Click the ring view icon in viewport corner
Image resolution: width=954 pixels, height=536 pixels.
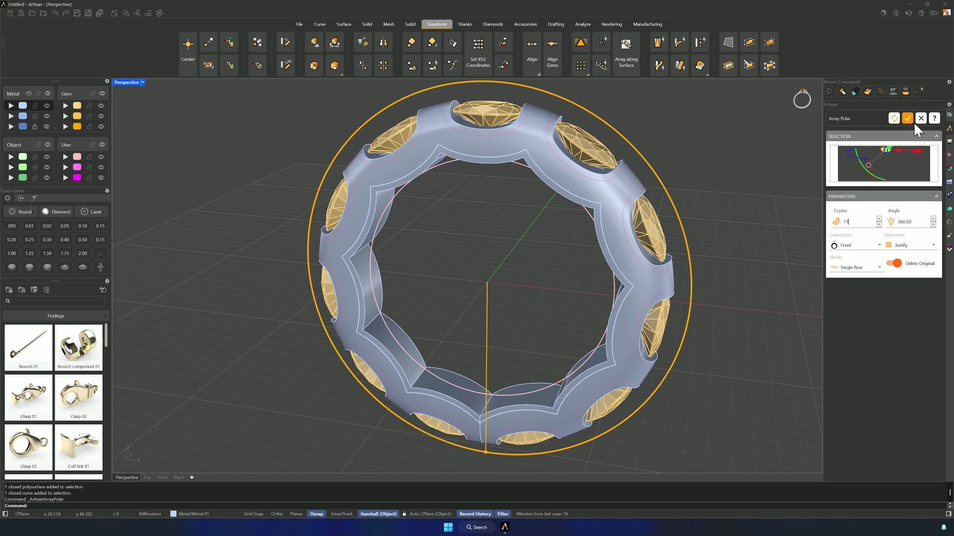pos(802,99)
